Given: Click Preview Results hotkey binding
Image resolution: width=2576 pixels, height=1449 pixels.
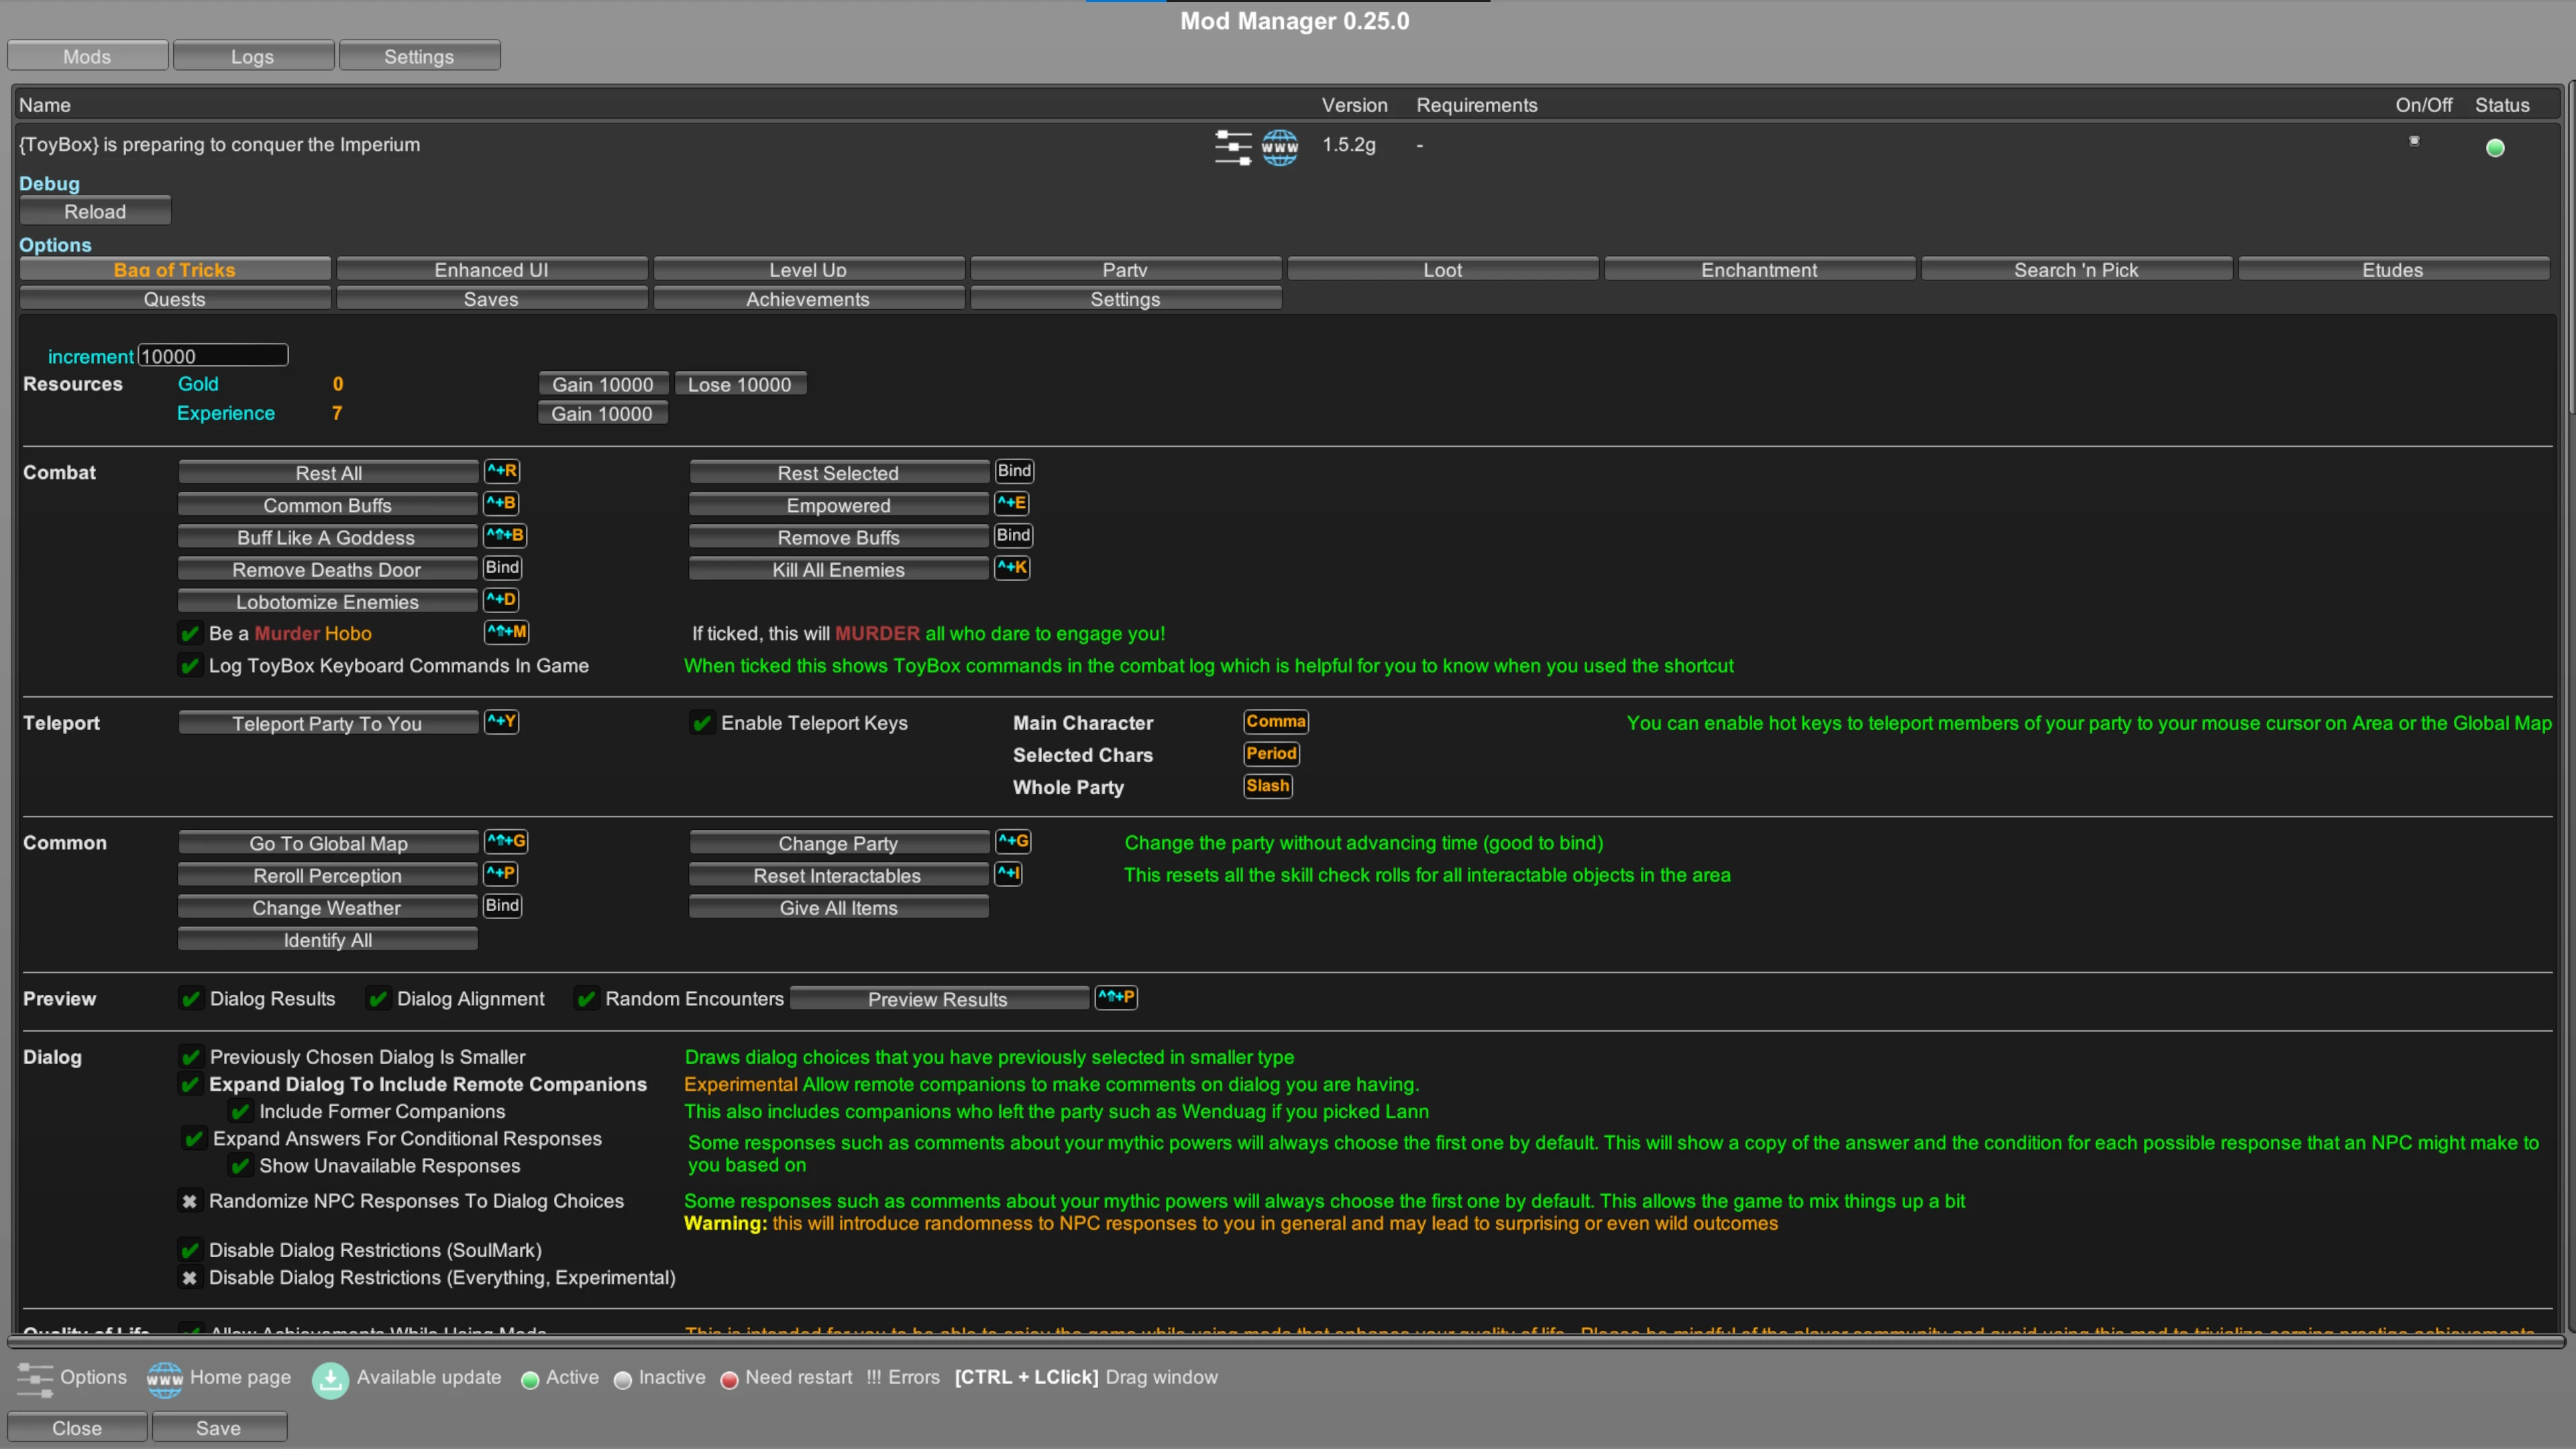Looking at the screenshot, I should tap(1116, 998).
